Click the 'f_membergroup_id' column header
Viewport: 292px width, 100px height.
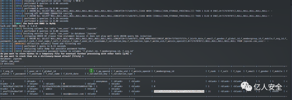pos(164,71)
